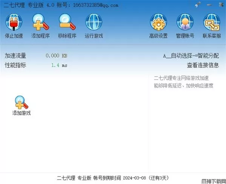Click the 二七代理专注网络游戏加速 description line
The height and width of the screenshot is (184, 226).
point(181,78)
